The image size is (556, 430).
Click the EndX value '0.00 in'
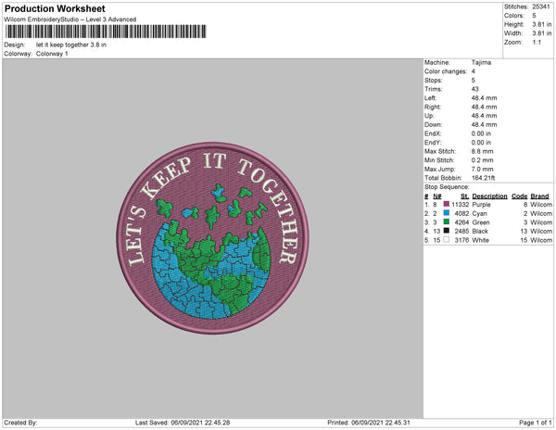tap(481, 133)
